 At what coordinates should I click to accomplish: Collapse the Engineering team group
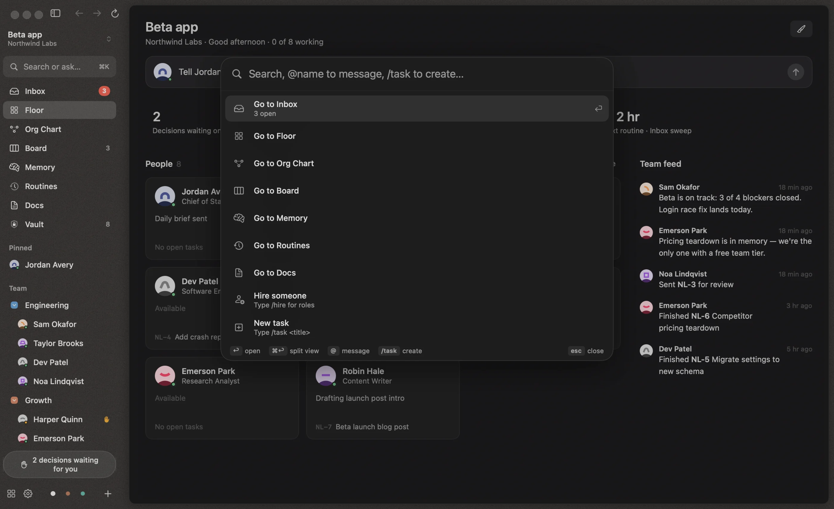pos(14,305)
